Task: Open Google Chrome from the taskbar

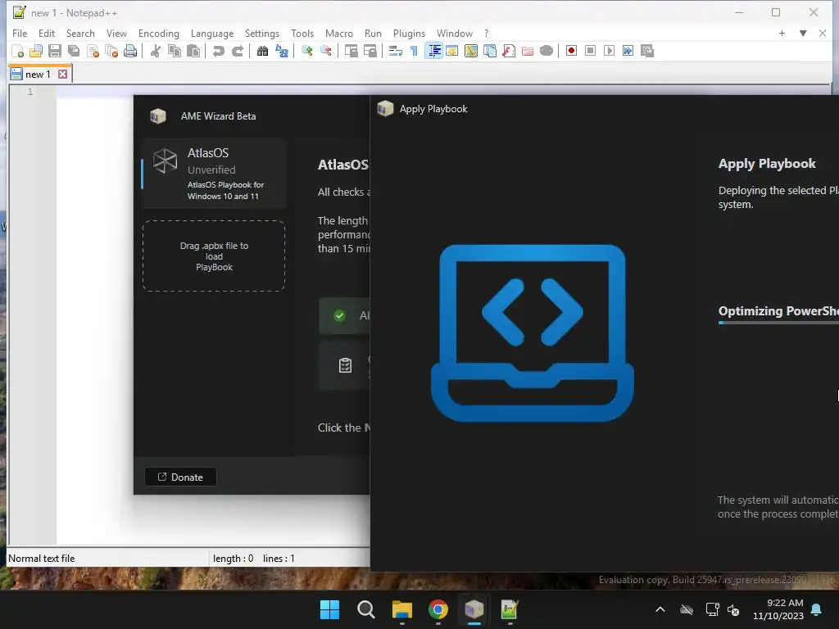Action: tap(438, 609)
